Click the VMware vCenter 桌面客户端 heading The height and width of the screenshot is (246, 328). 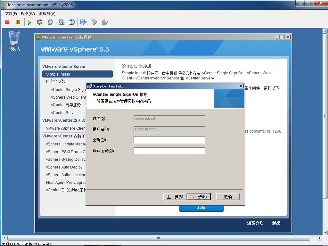[x=64, y=120]
